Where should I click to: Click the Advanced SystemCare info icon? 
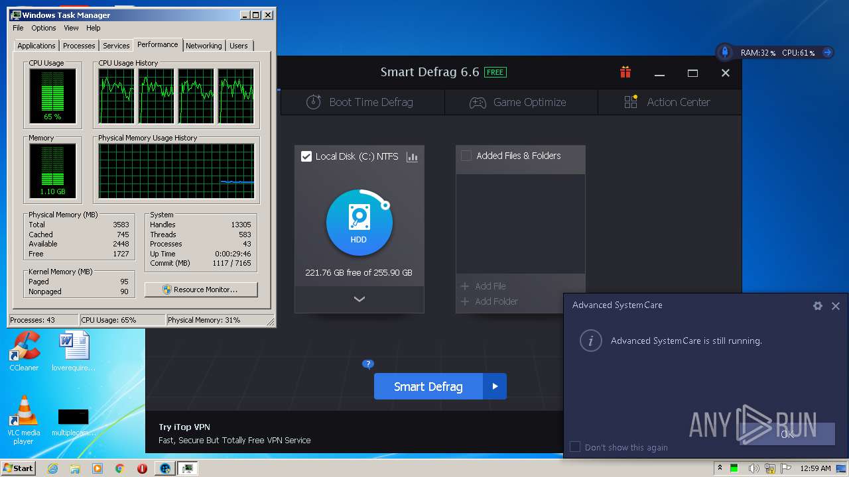pyautogui.click(x=590, y=341)
